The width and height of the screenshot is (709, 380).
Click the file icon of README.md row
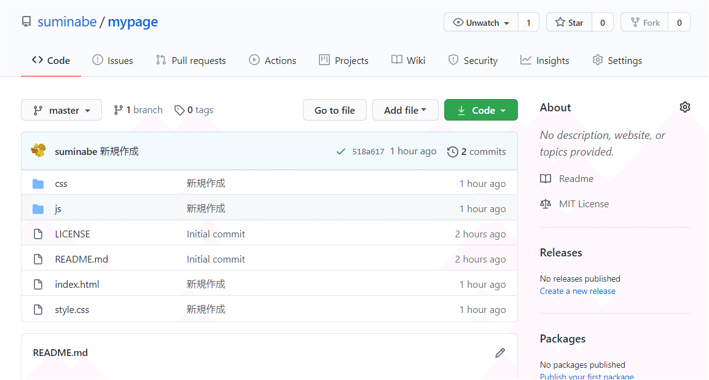(x=39, y=259)
